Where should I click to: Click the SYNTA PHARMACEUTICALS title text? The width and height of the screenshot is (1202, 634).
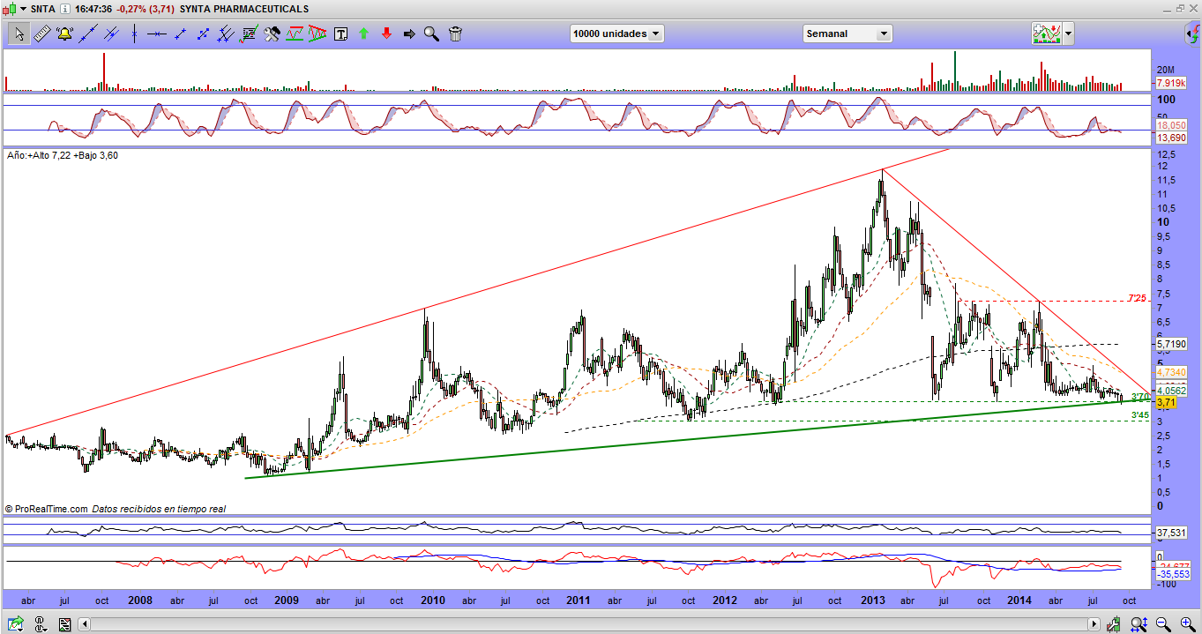(244, 9)
